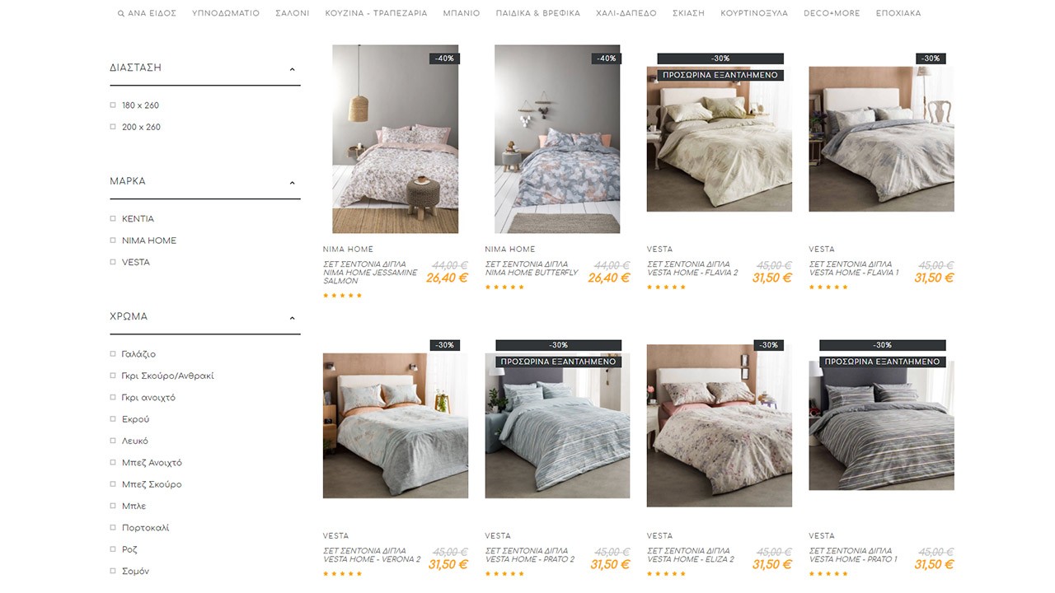The image size is (1055, 593).
Task: Open Vesta Home Flavia 1 product title link
Action: pyautogui.click(x=854, y=268)
